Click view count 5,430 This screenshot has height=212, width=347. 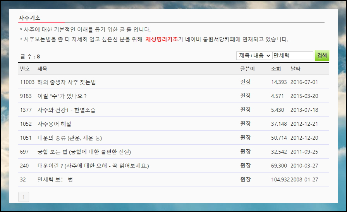pyautogui.click(x=278, y=110)
